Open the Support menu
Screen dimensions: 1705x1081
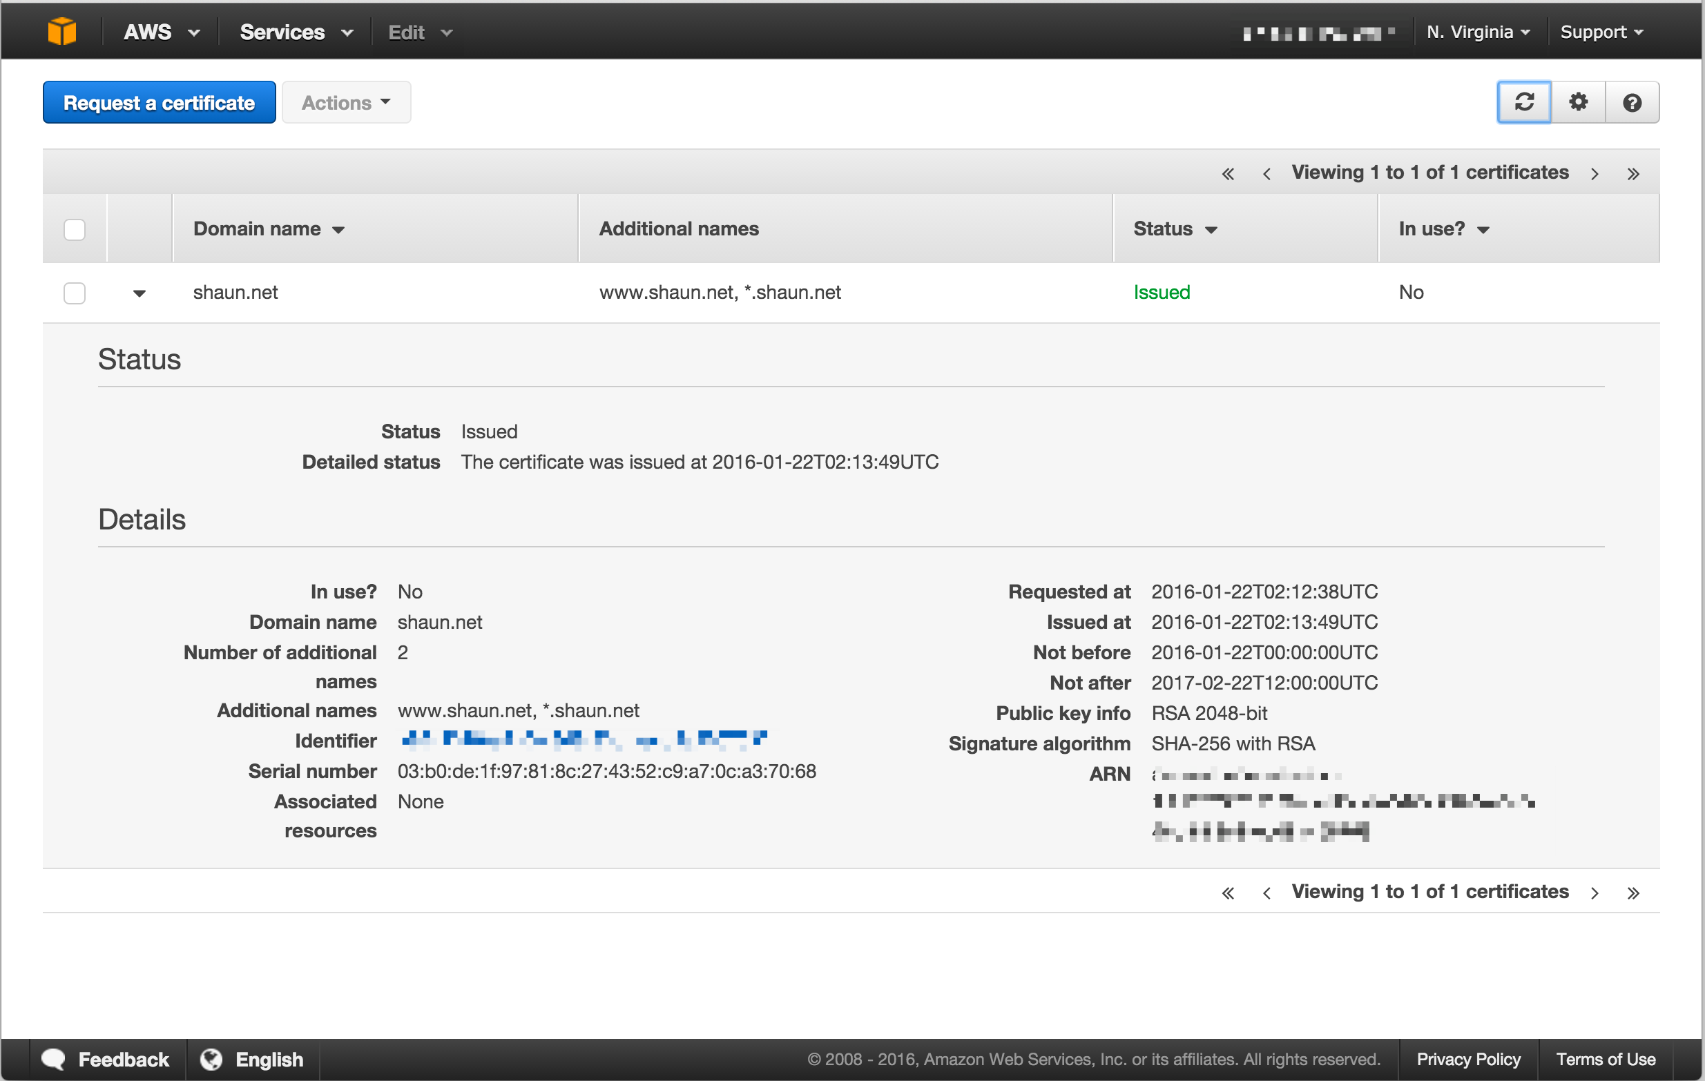pyautogui.click(x=1601, y=32)
